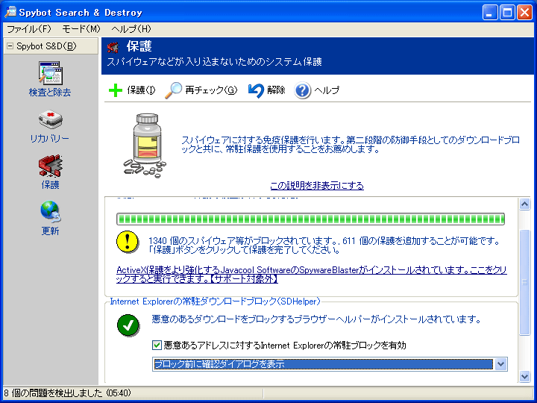
Task: Toggle the 悪意あるアドレス Internet Explorer block checkbox
Action: coord(157,345)
